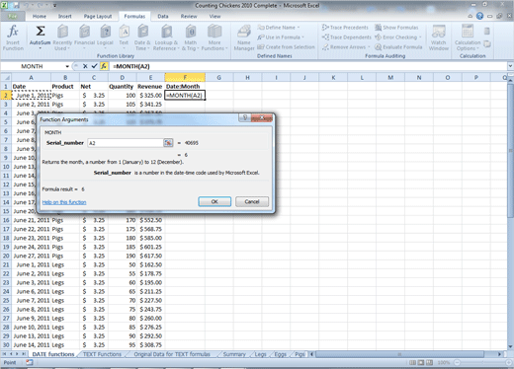Click the Select All corner button
The width and height of the screenshot is (514, 369).
[6, 78]
